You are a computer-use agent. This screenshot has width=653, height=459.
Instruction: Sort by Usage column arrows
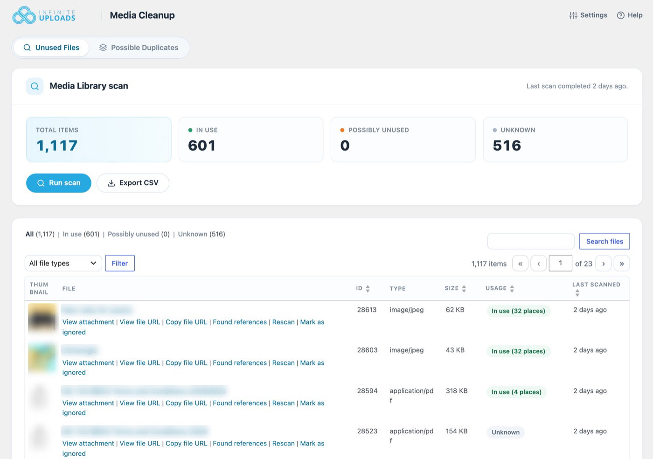(x=512, y=289)
